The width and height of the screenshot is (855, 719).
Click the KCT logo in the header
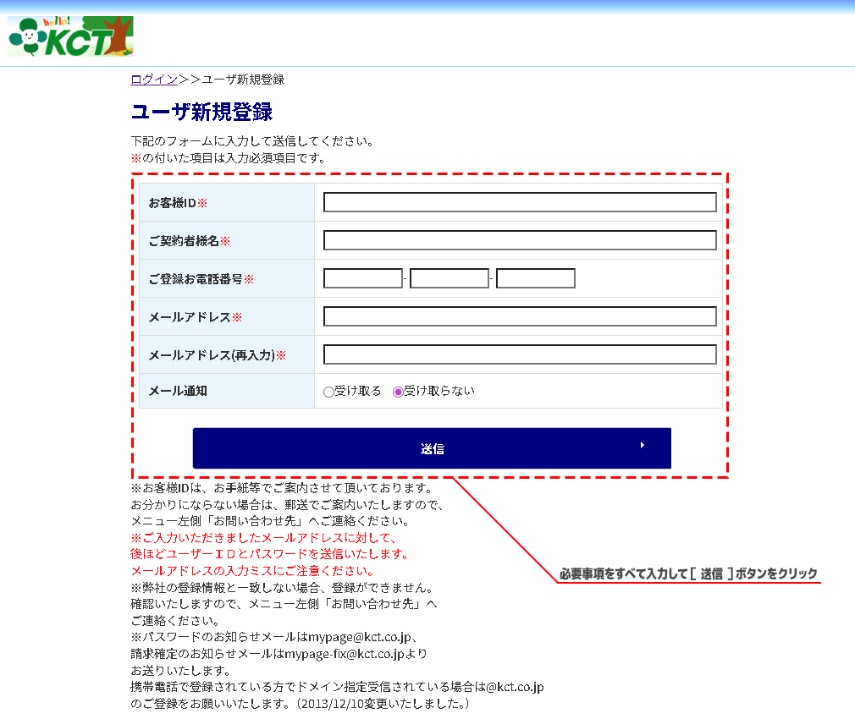tap(70, 36)
